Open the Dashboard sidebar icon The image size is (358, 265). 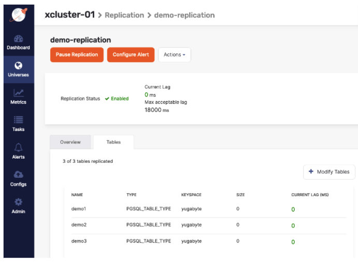(19, 39)
